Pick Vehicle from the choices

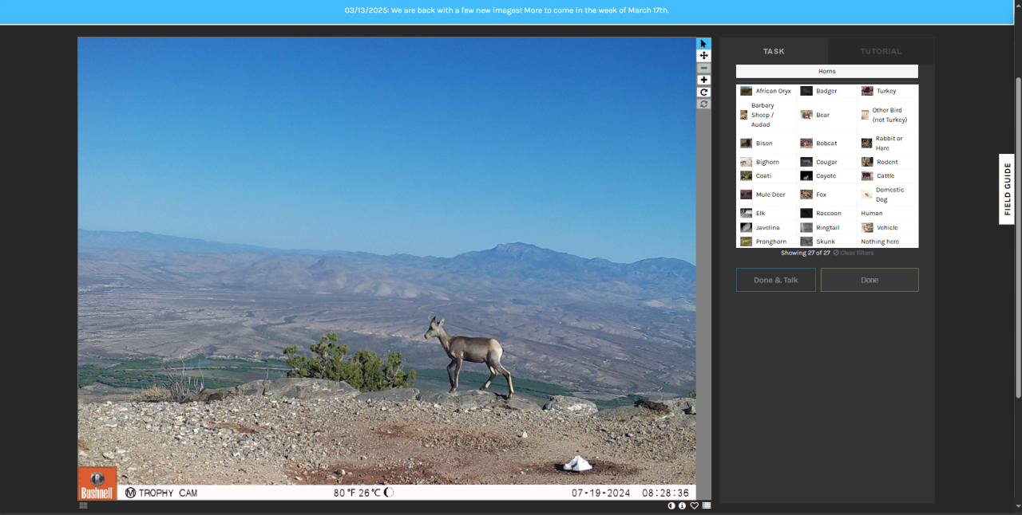pos(888,227)
